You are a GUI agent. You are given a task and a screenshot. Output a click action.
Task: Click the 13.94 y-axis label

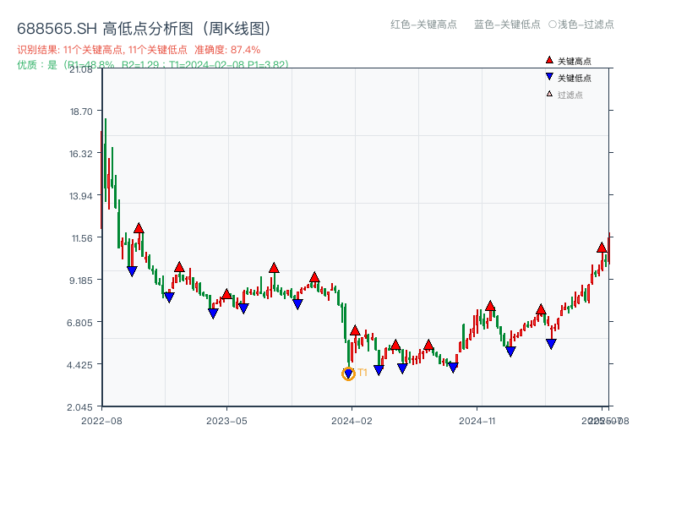pos(80,196)
